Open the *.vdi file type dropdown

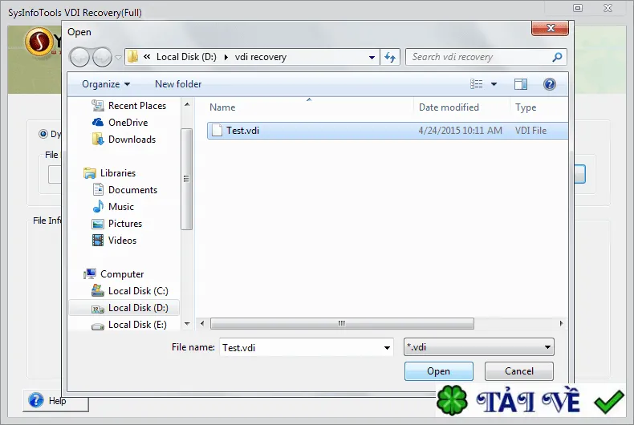click(x=547, y=347)
